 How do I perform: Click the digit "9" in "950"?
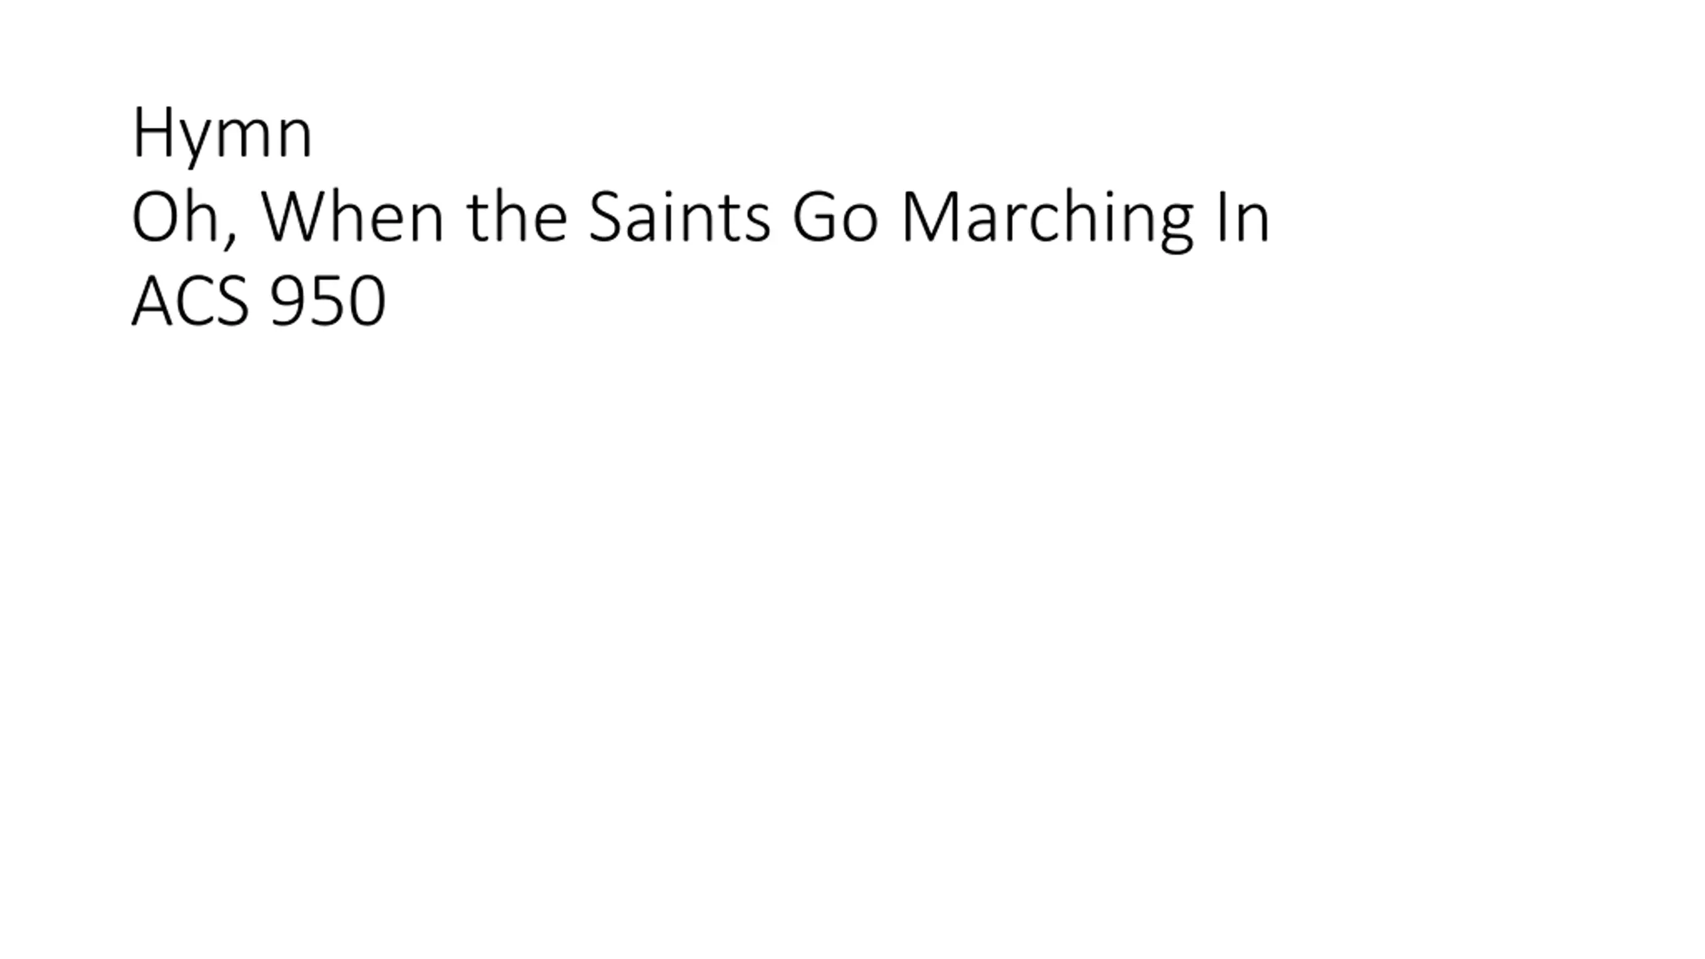[x=288, y=301]
